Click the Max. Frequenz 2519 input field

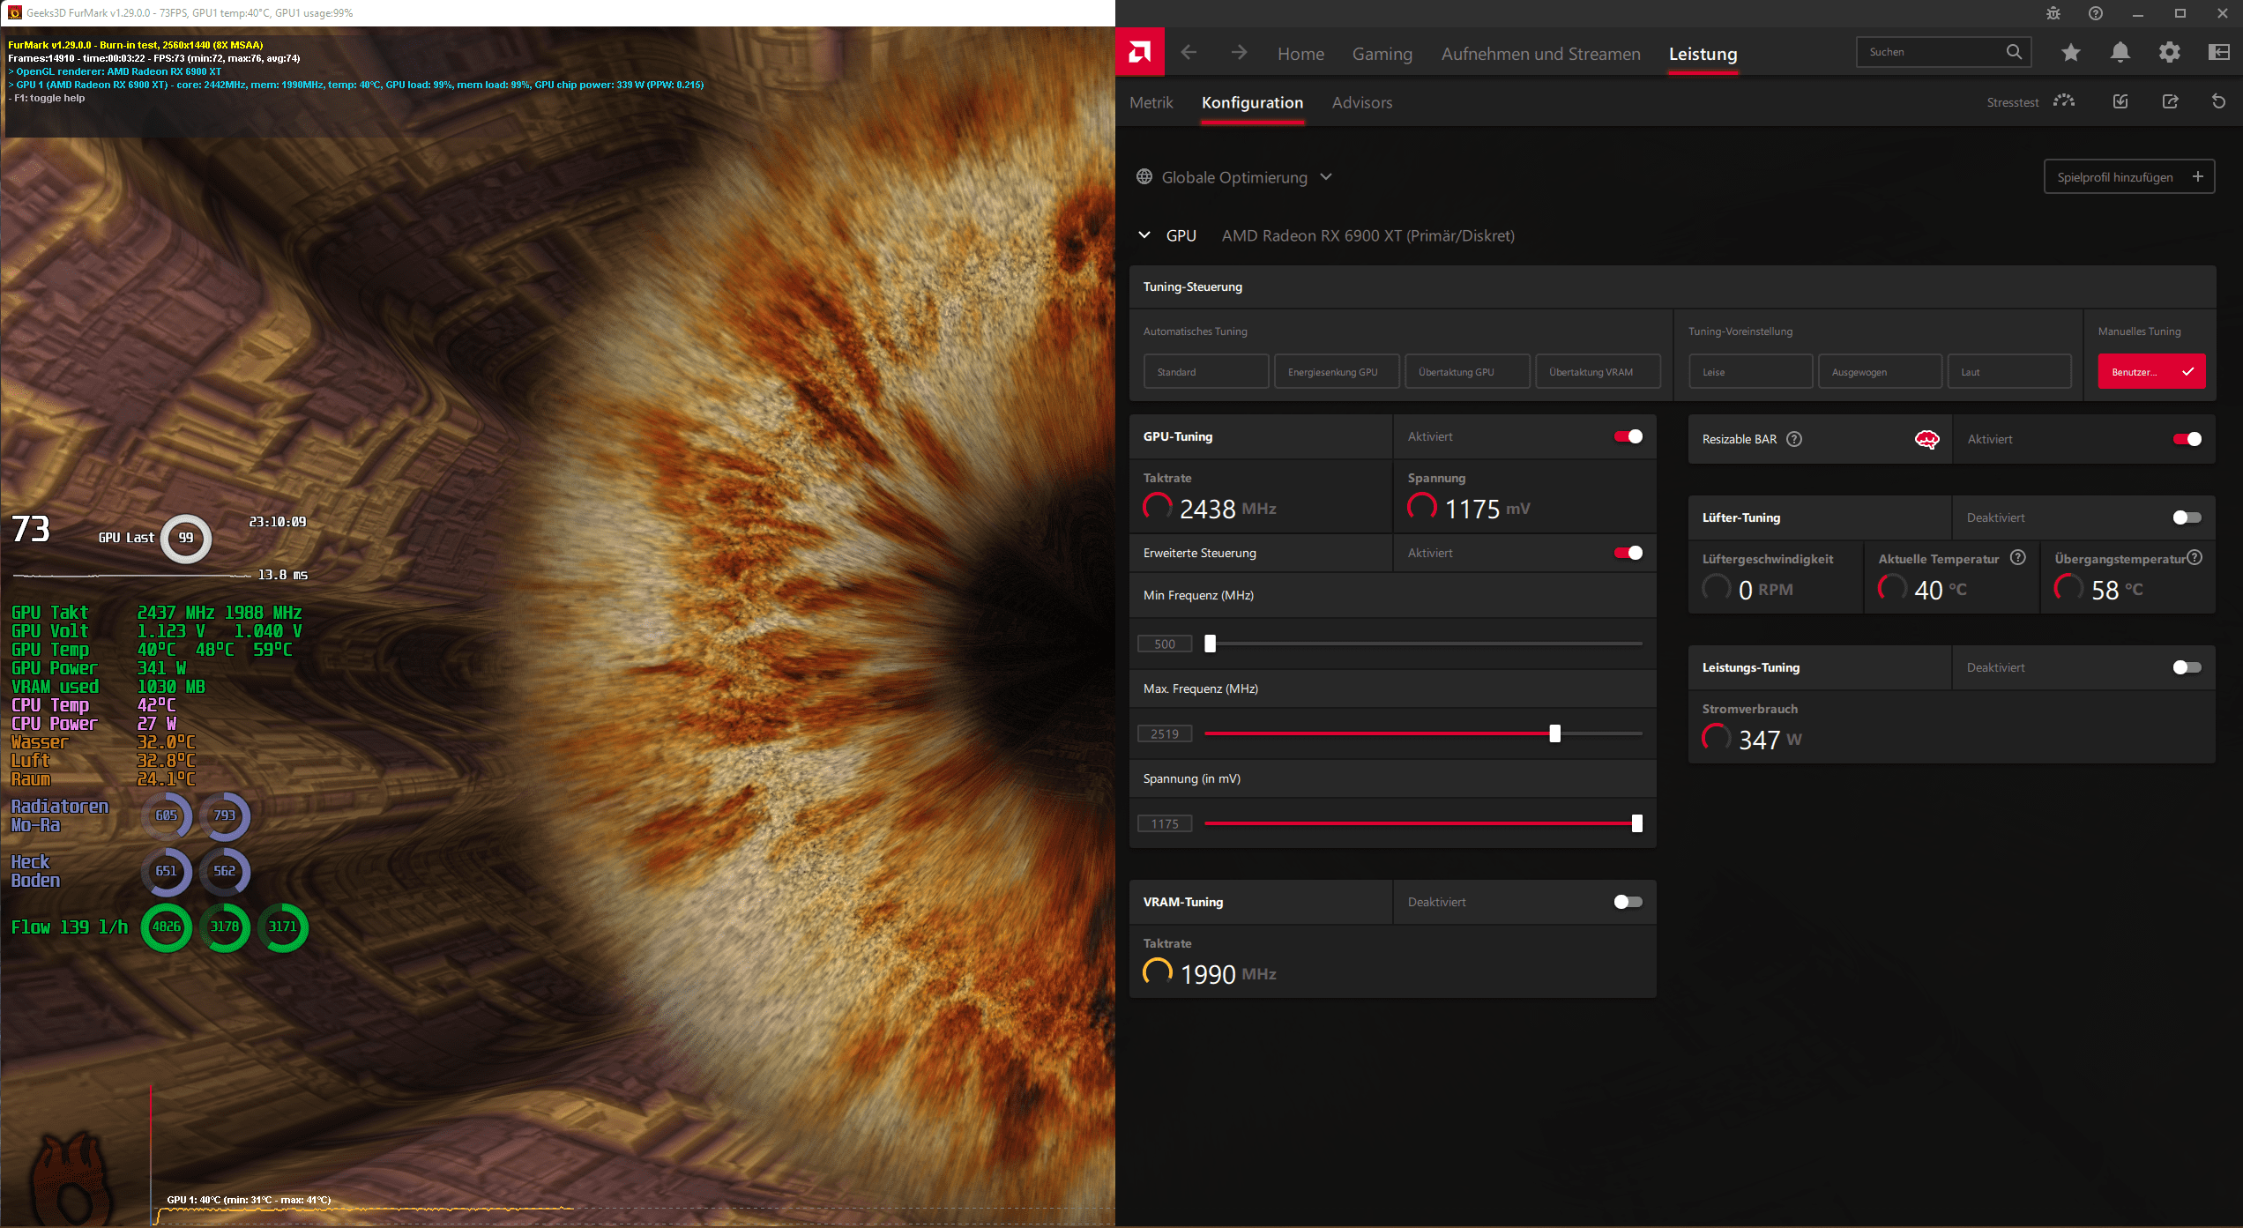click(1165, 733)
